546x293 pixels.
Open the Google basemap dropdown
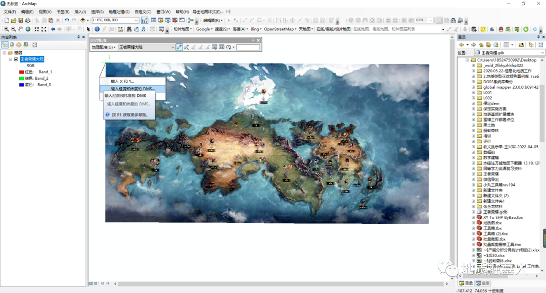point(204,29)
